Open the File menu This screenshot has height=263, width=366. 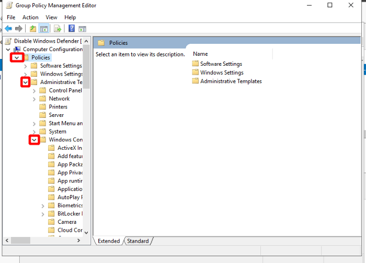click(11, 17)
